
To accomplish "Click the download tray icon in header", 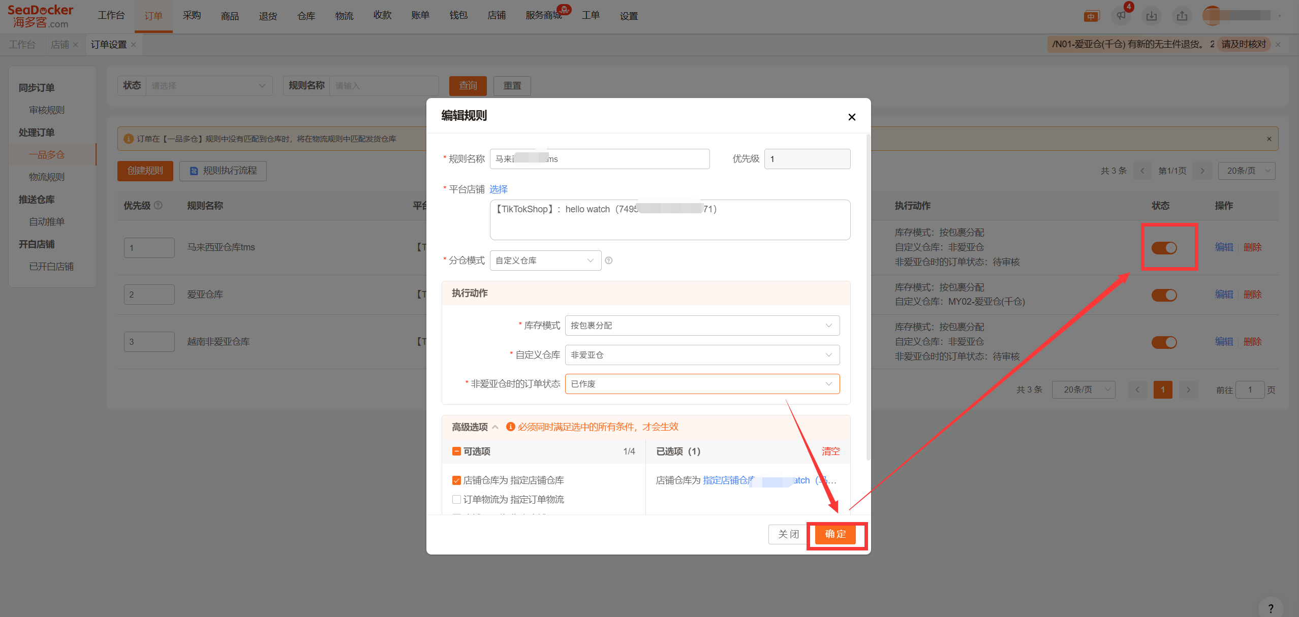I will click(x=1152, y=16).
